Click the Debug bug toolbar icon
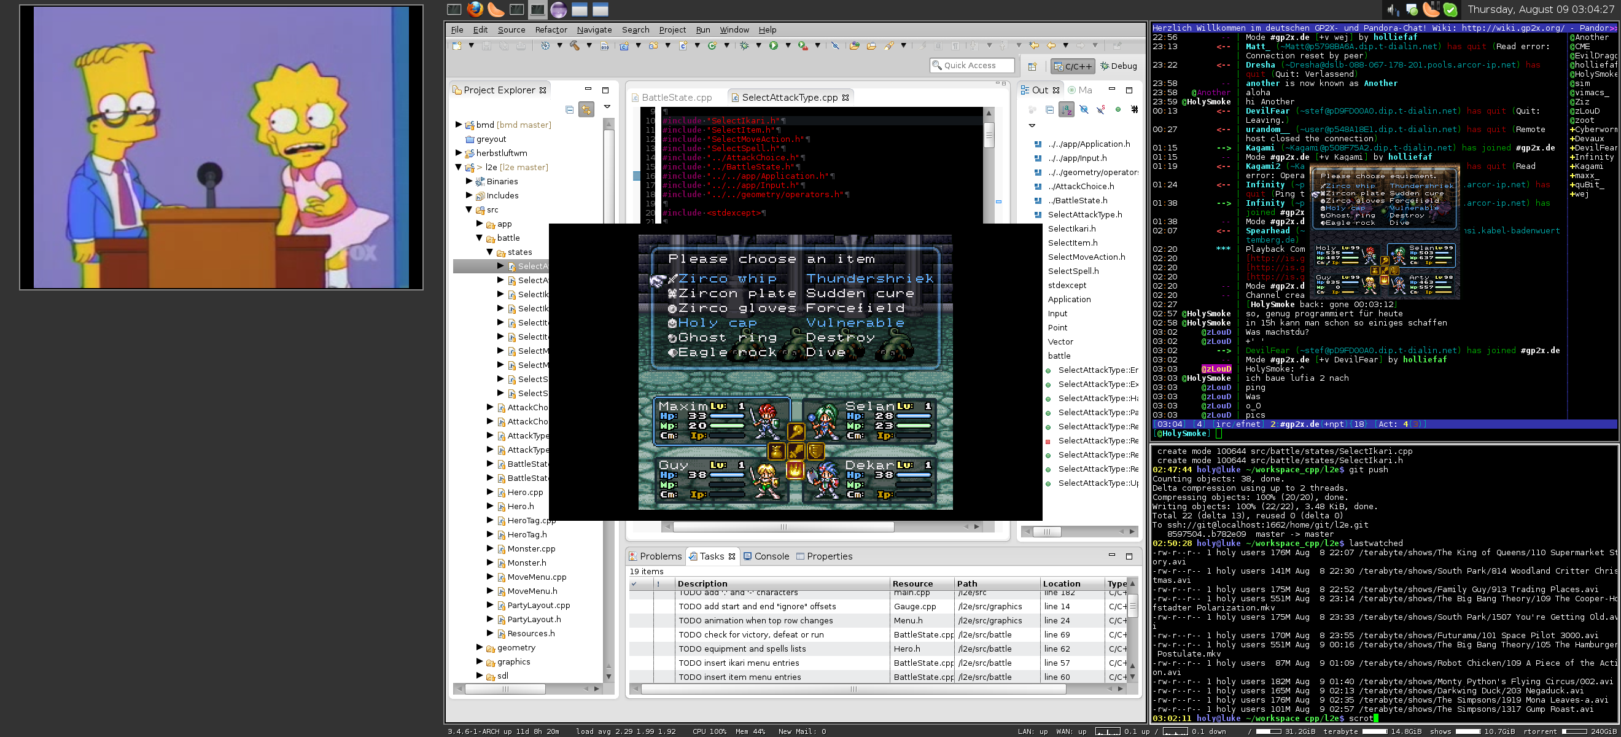 click(x=744, y=45)
